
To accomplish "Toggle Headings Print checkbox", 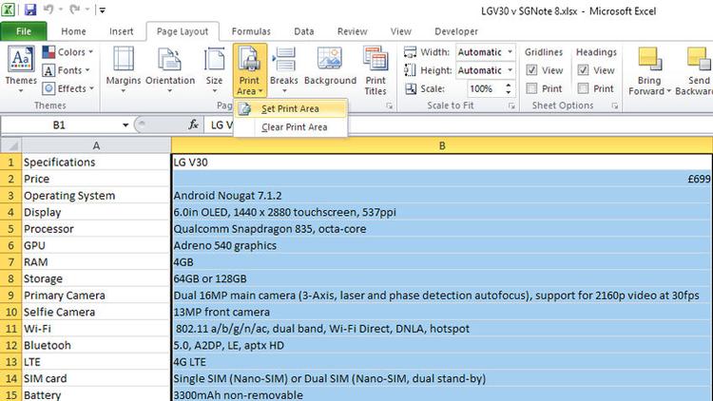I will pyautogui.click(x=583, y=88).
